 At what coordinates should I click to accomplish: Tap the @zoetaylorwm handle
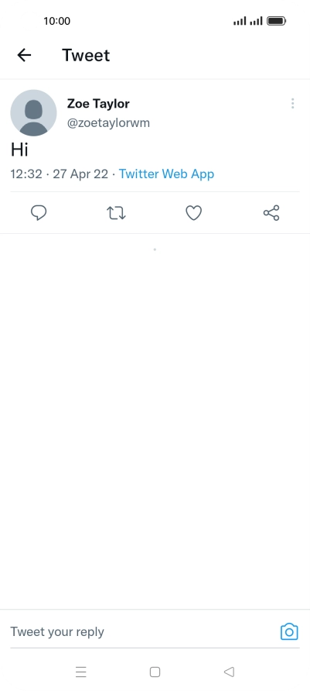pos(108,123)
